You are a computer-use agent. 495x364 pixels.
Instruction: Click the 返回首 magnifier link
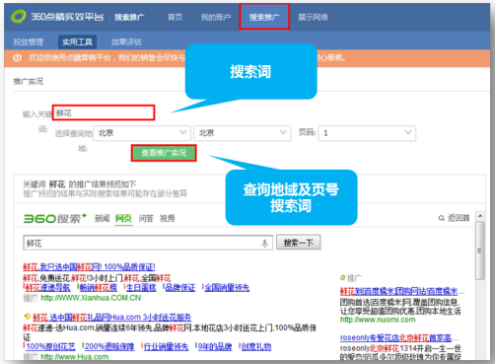pos(455,218)
